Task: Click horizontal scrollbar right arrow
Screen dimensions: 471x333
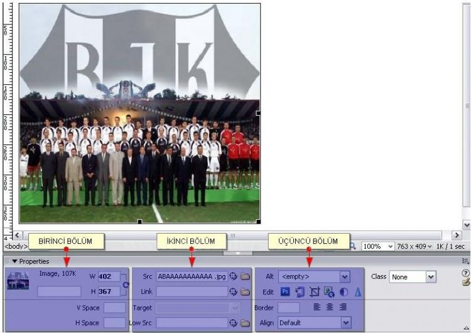Action: (x=457, y=236)
